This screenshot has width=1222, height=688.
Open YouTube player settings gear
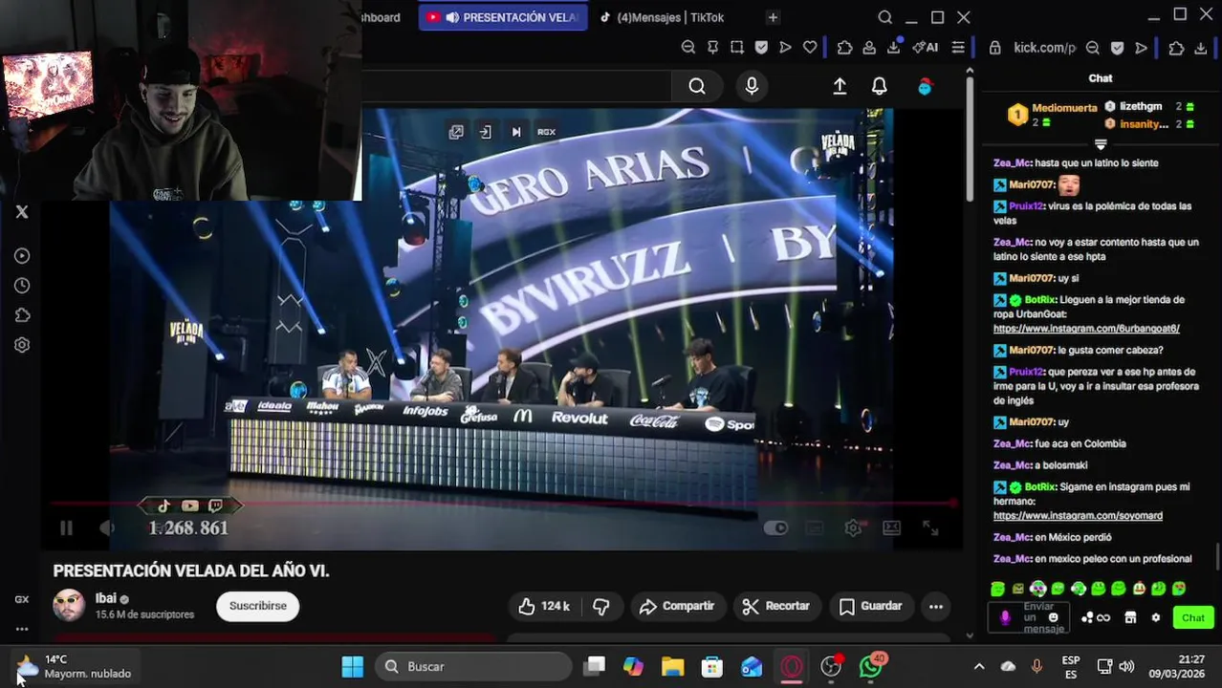(853, 527)
